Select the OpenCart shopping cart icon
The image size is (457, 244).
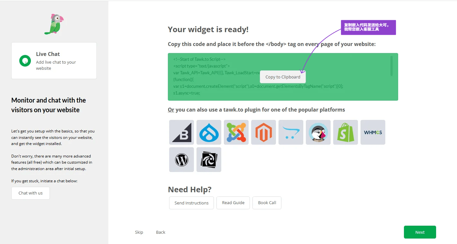click(291, 132)
